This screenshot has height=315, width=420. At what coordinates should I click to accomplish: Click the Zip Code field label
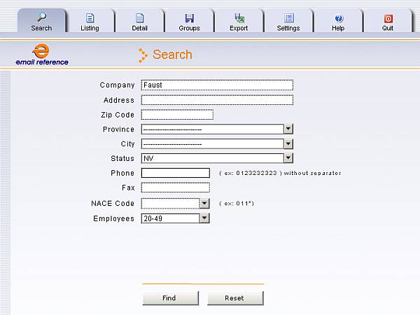pyautogui.click(x=118, y=115)
